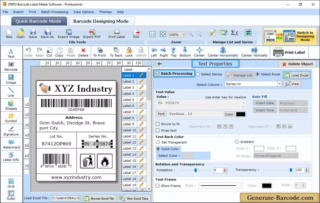Uncheck the Batch Processing checkbox
The height and width of the screenshot is (203, 320).
[158, 74]
